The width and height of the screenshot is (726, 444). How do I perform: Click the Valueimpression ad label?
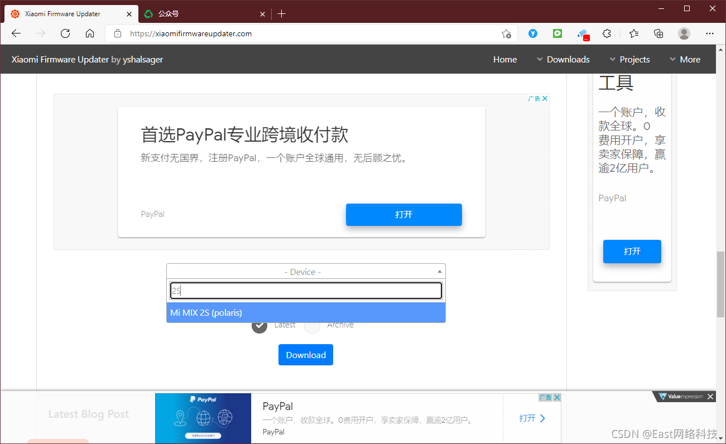tap(681, 397)
